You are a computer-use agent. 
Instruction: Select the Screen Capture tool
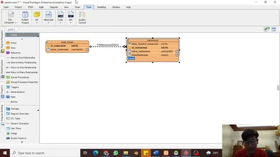coord(18,138)
